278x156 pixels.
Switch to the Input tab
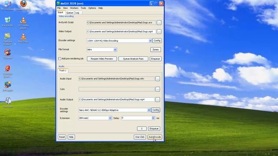(60, 13)
